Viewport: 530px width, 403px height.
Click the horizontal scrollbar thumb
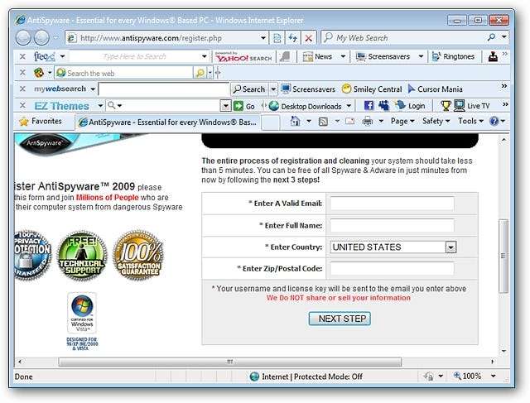coord(230,362)
